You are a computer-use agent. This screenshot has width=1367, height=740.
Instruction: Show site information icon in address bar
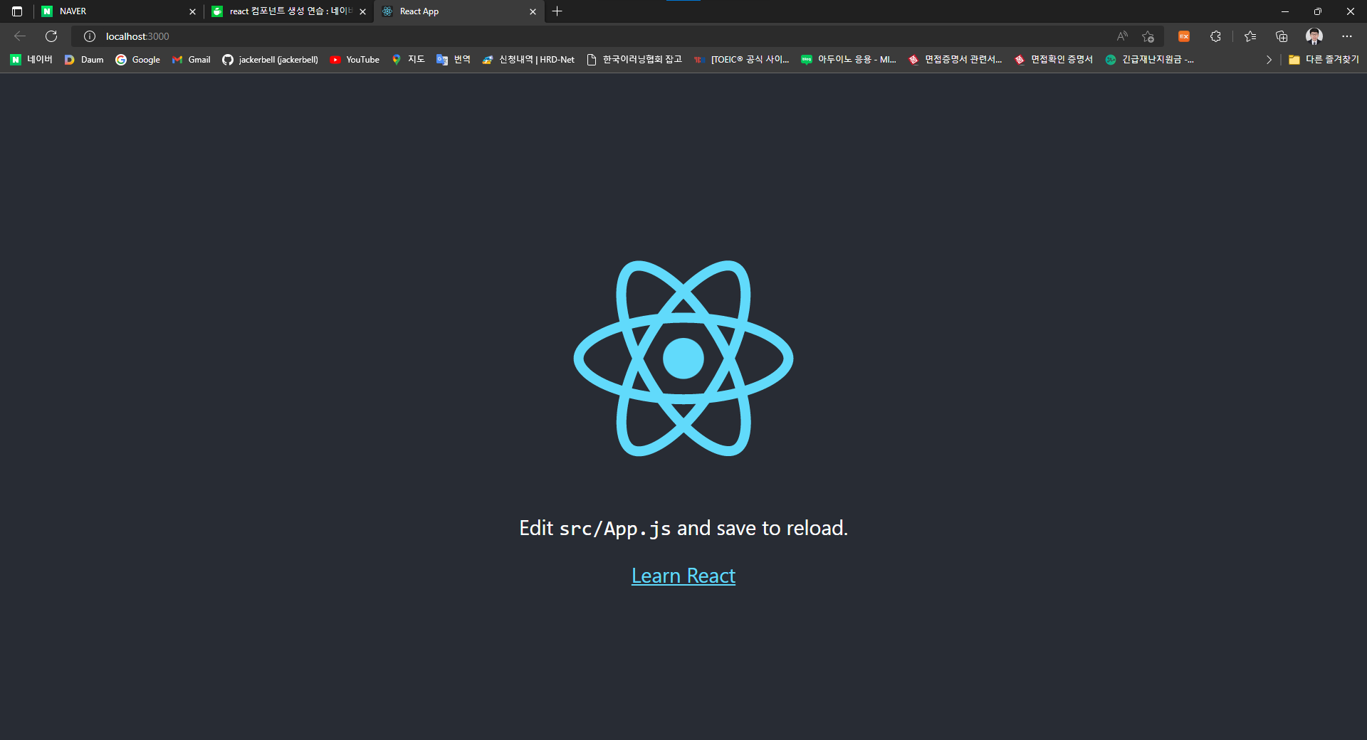pyautogui.click(x=90, y=36)
